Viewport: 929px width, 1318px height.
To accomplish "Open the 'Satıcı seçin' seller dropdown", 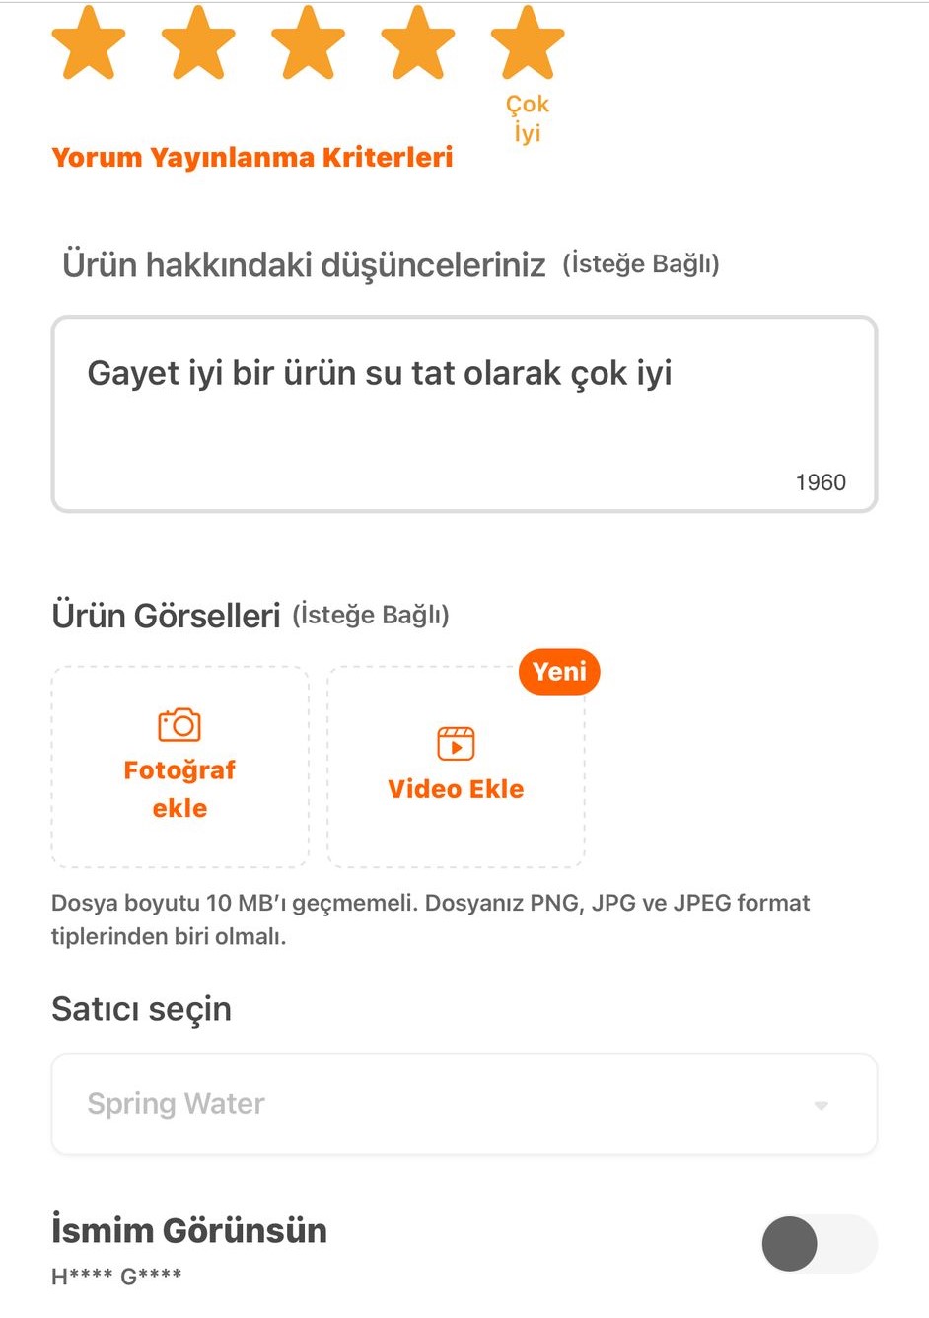I will tap(464, 1104).
